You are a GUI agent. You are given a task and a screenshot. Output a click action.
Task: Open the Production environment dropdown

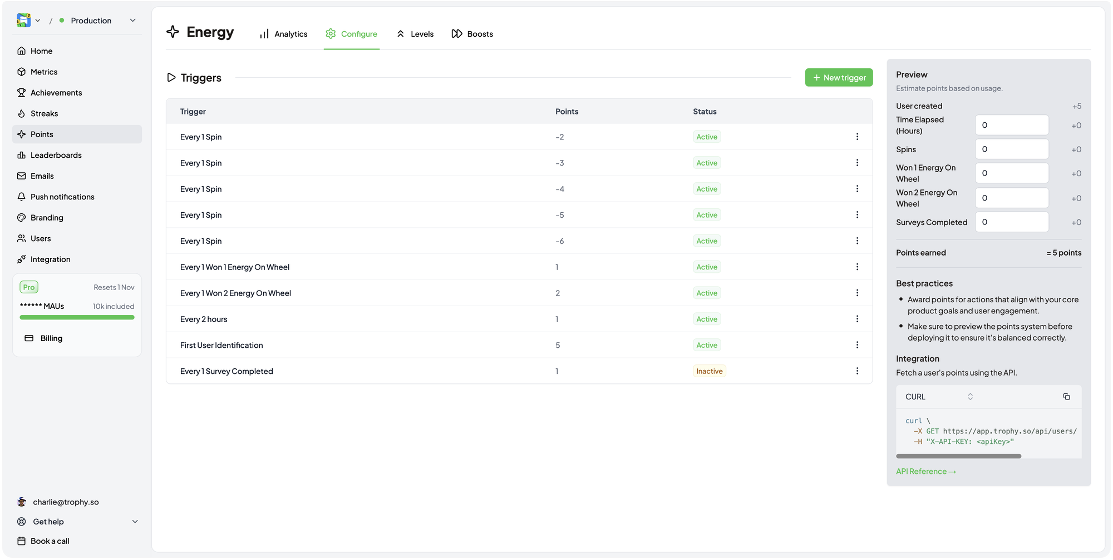coord(97,21)
